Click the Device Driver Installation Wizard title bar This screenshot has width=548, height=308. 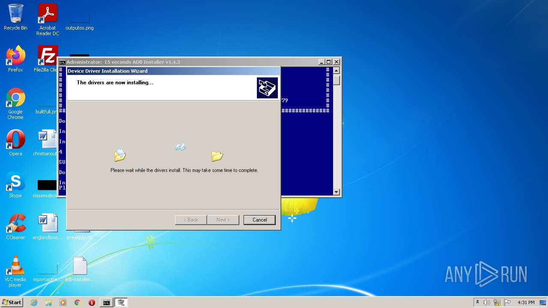pos(173,71)
